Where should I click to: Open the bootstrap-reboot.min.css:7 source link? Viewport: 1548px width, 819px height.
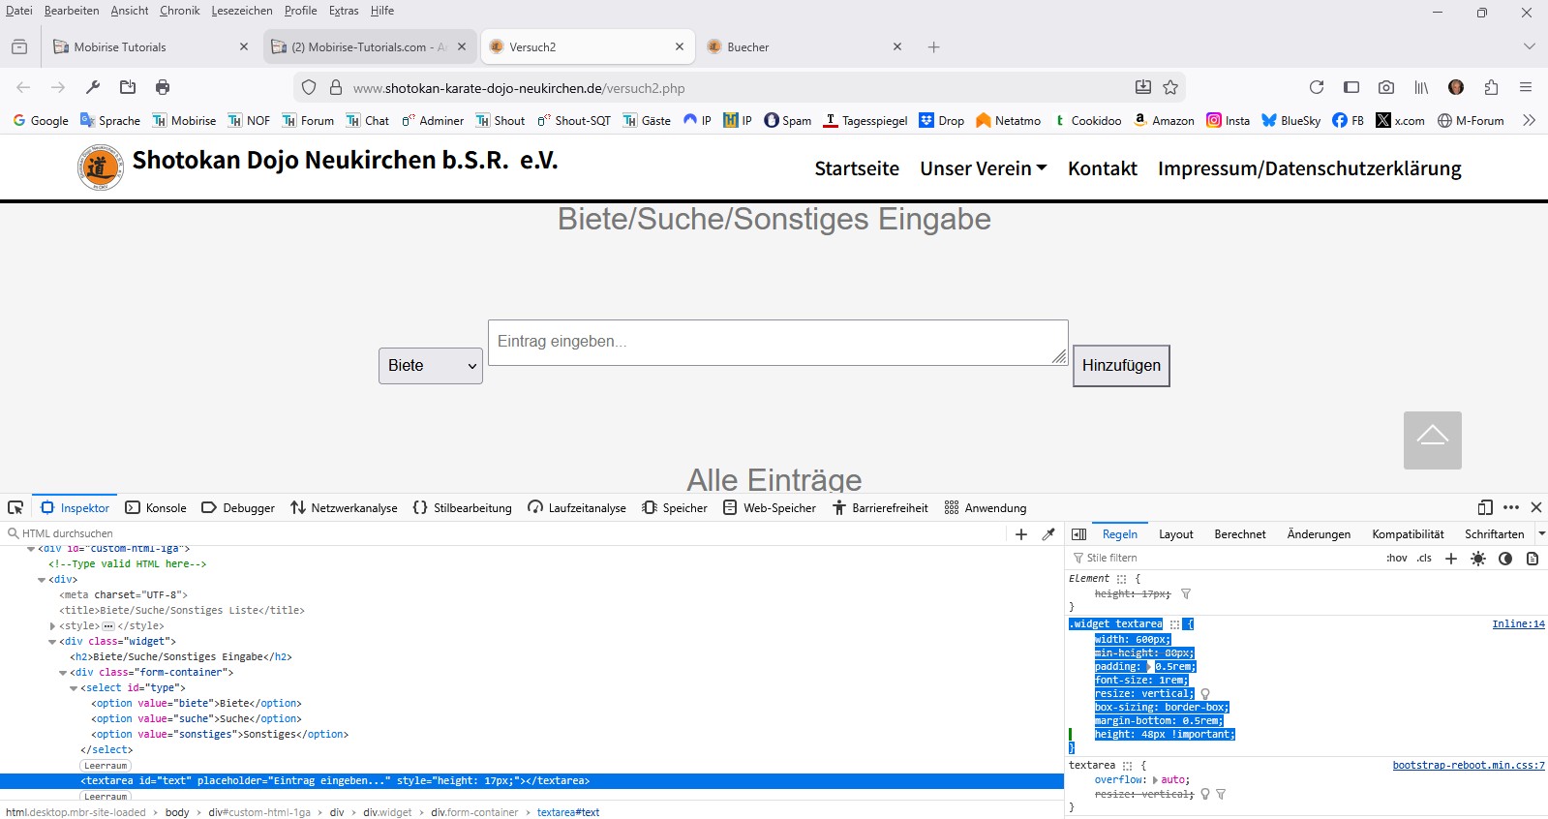click(1468, 765)
